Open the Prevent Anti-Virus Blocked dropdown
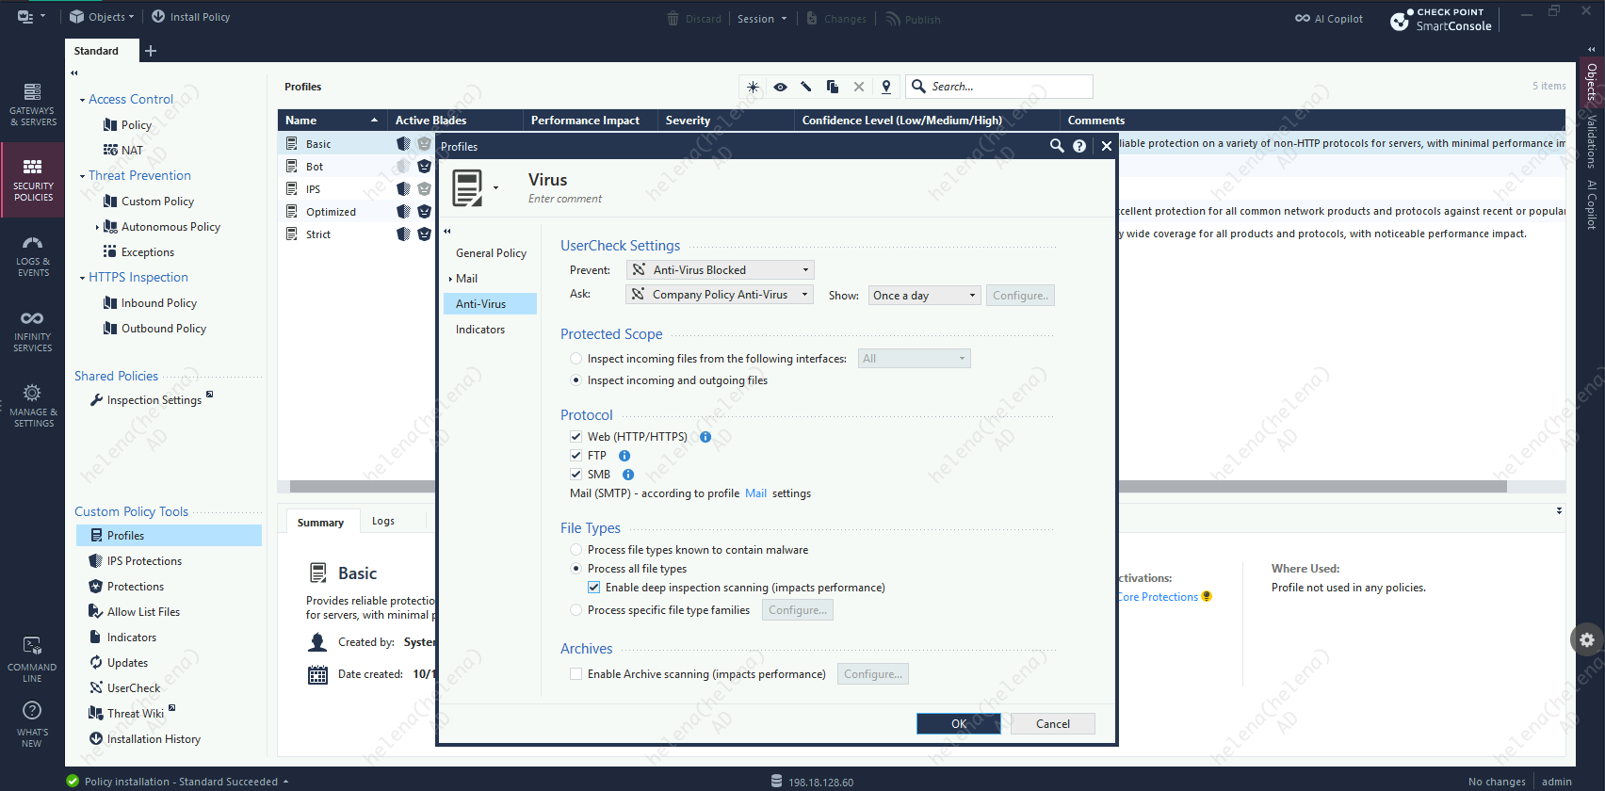 [721, 270]
